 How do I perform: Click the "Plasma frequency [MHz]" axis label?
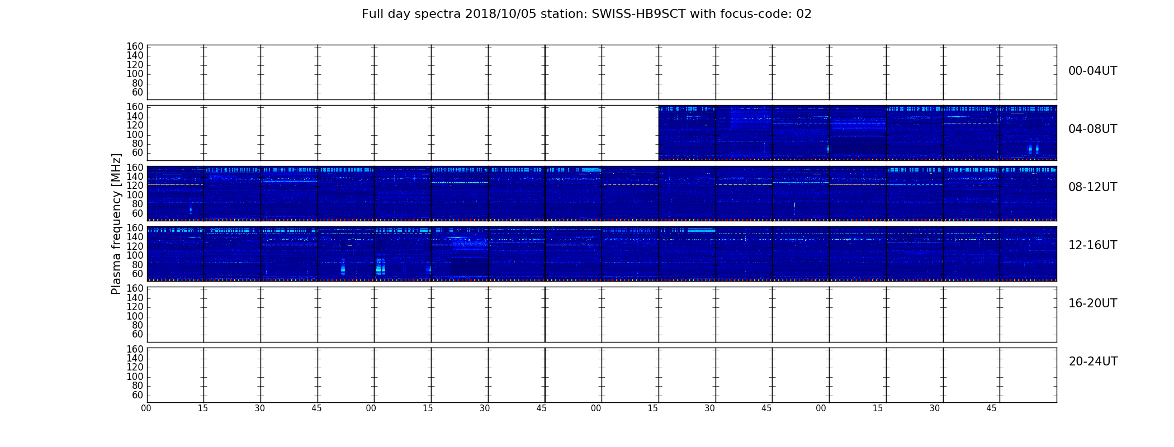click(116, 223)
